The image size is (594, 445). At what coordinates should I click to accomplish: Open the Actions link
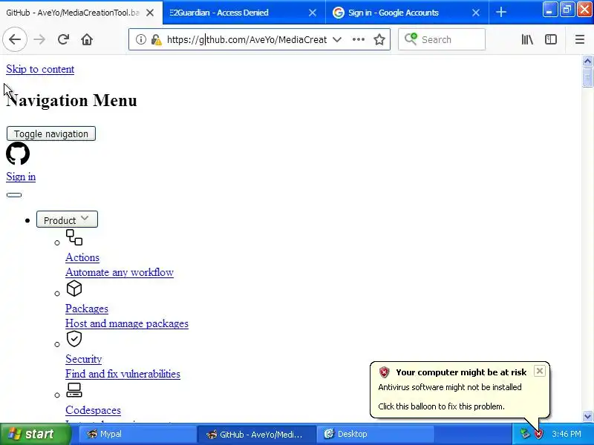point(82,257)
